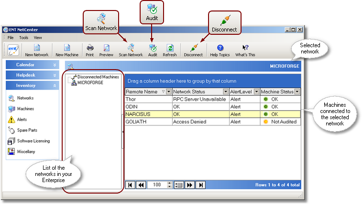The height and width of the screenshot is (205, 363).
Task: Open Alerts in Inventory sidebar
Action: click(x=18, y=120)
